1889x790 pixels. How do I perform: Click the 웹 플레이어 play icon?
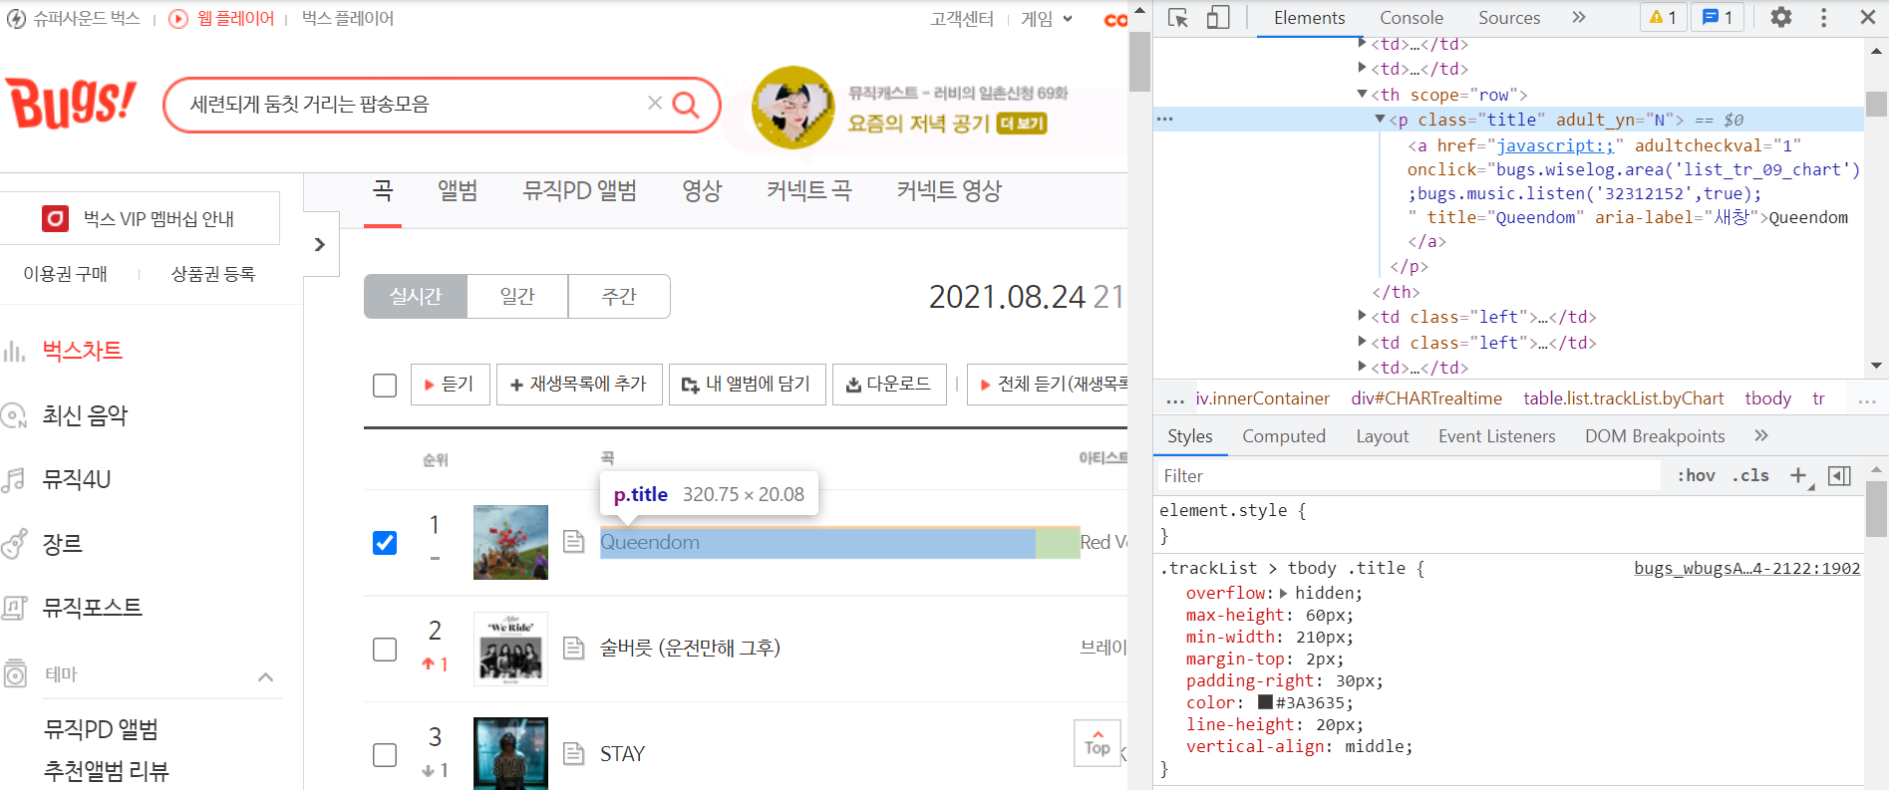178,19
